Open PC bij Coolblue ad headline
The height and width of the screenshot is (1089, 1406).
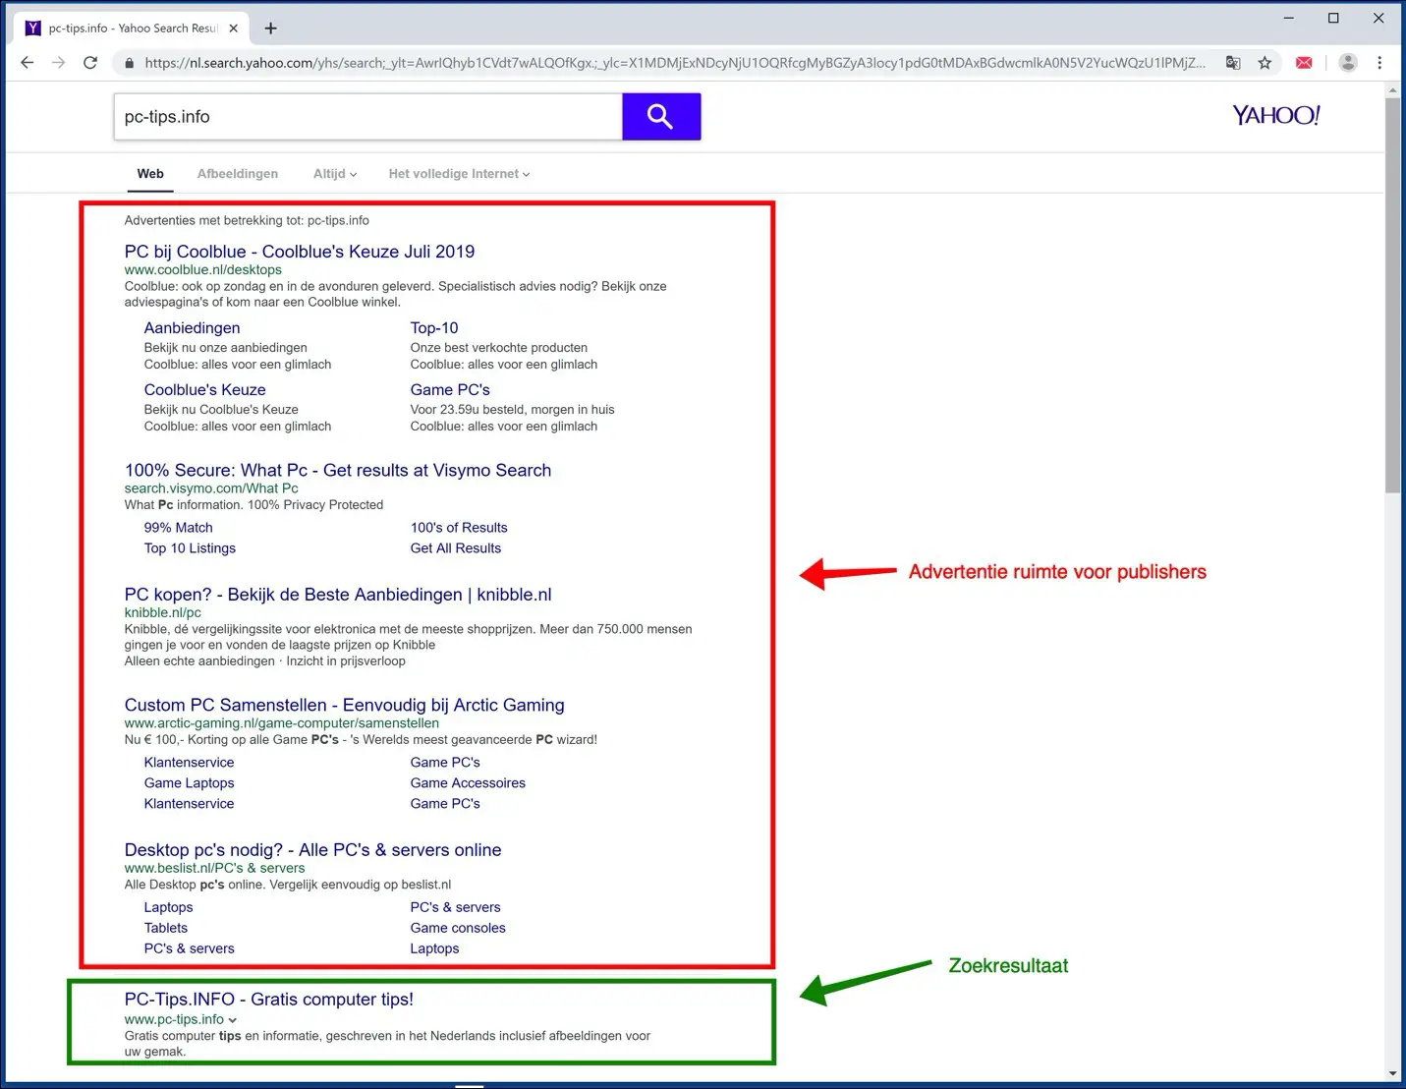pyautogui.click(x=300, y=252)
